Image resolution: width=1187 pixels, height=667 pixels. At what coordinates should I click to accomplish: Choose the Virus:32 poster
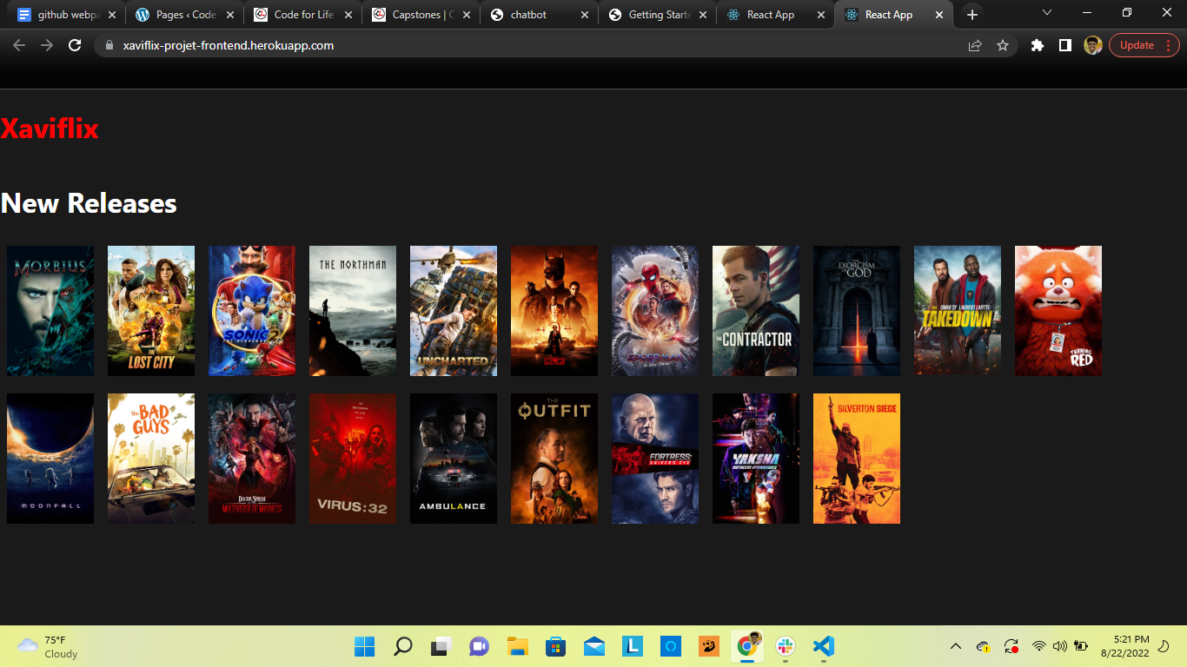[353, 459]
